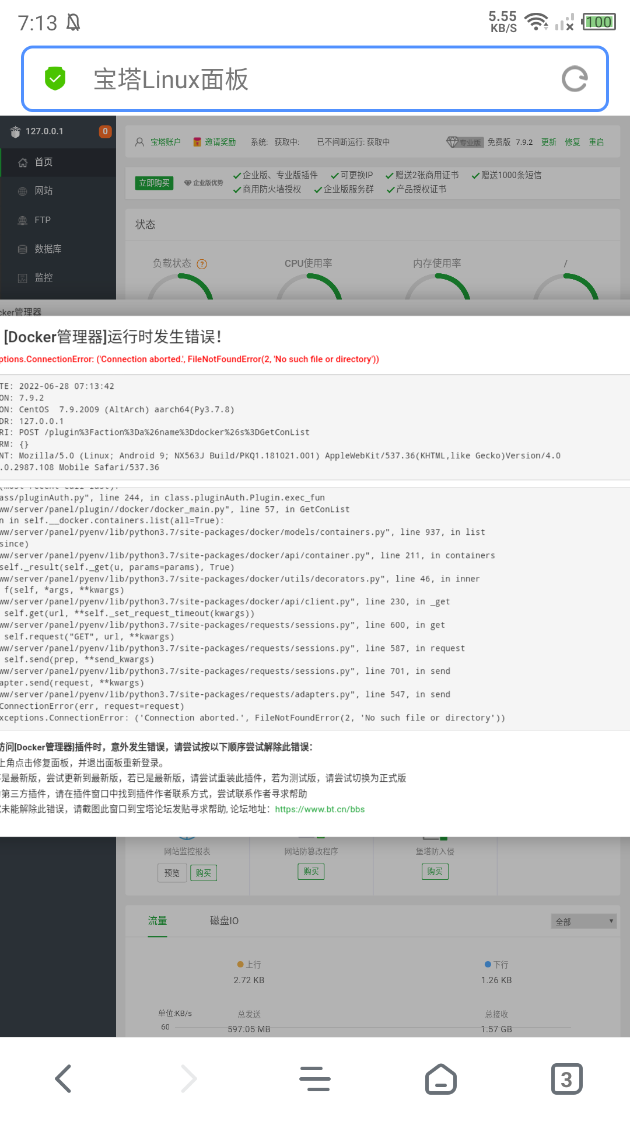Click the Wi-Fi status bar icon
The height and width of the screenshot is (1121, 630).
(537, 22)
